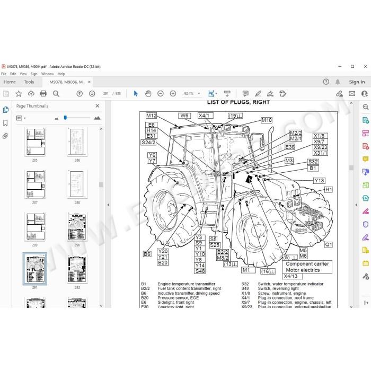Go to previous page arrow

coord(79,94)
